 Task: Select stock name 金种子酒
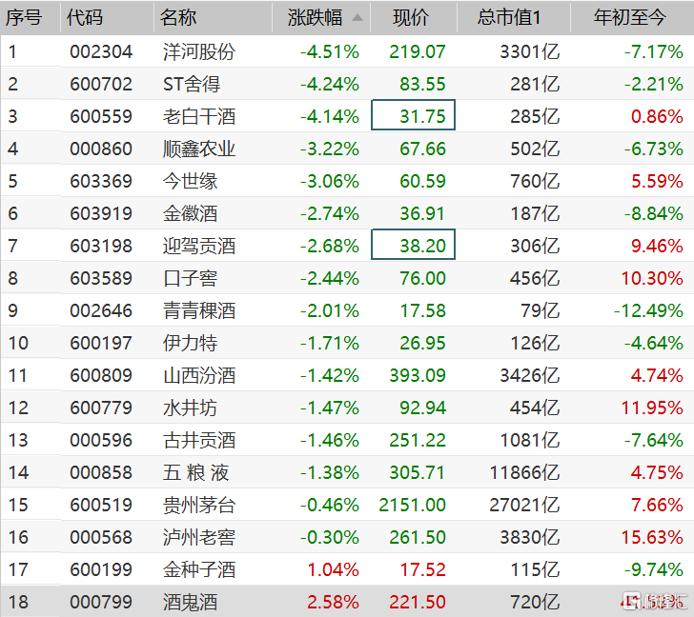point(199,569)
